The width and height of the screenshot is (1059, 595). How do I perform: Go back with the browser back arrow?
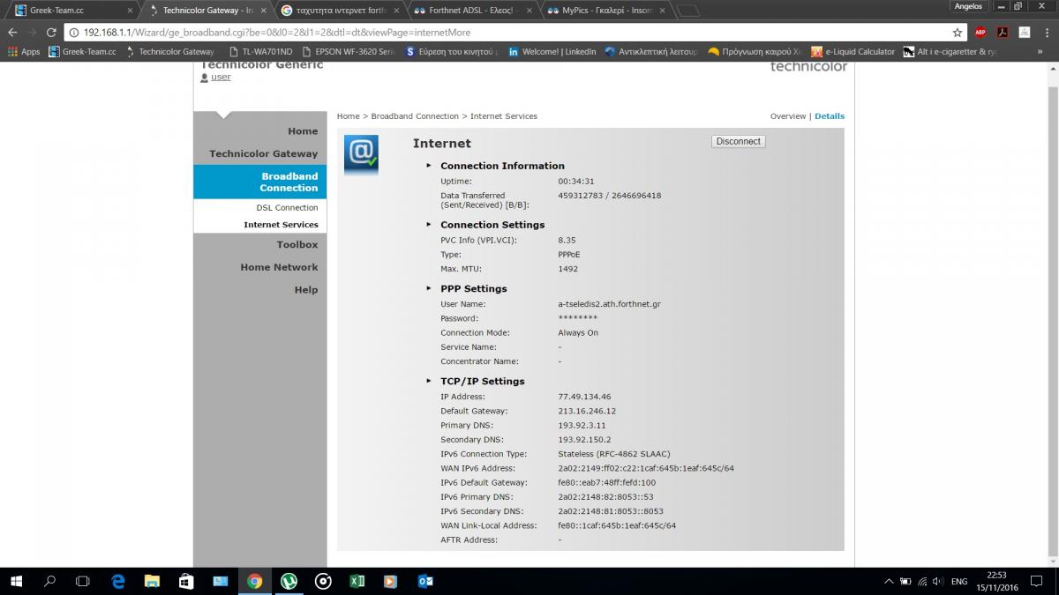12,32
